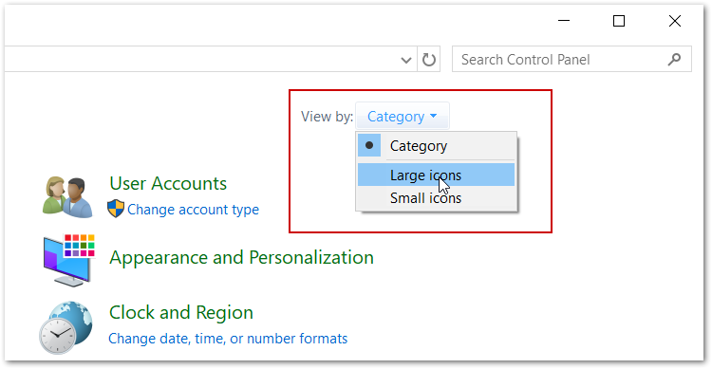Open Appearance and Personalization heading link
The width and height of the screenshot is (712, 369).
241,257
